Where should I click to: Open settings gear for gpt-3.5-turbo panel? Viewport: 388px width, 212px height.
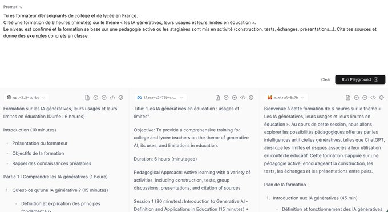pos(121,98)
